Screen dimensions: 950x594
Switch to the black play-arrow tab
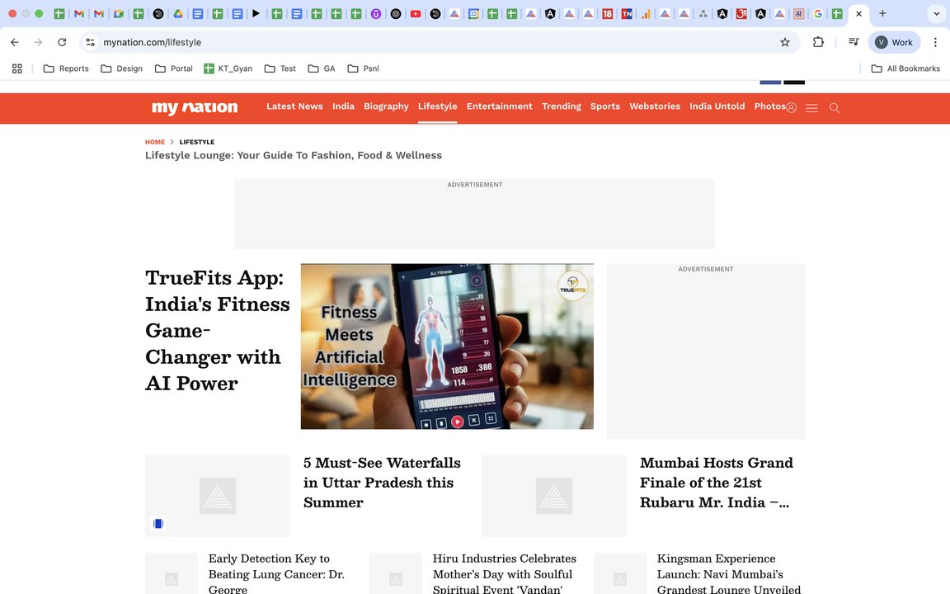(x=256, y=13)
